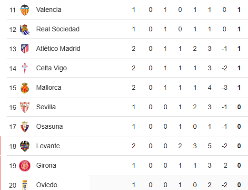Click the Mallorca club crest
The width and height of the screenshot is (248, 190).
point(25,88)
